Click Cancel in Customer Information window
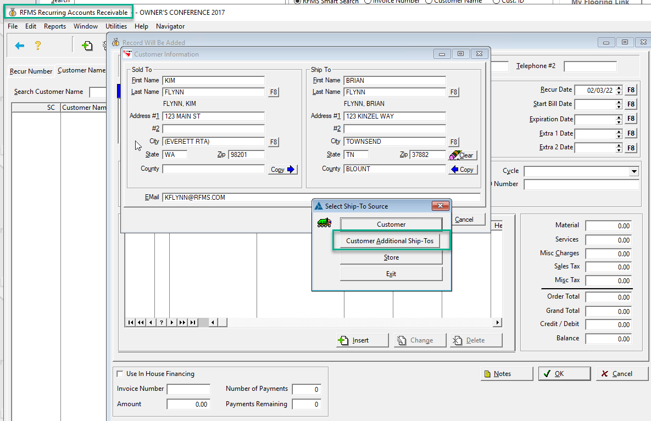Screen dimensions: 651x421 point(468,220)
